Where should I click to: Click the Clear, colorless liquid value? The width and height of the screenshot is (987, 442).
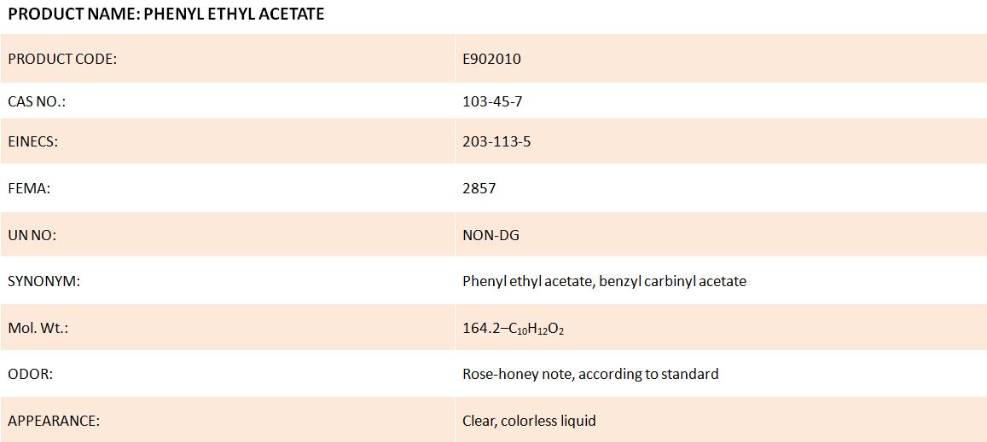529,420
